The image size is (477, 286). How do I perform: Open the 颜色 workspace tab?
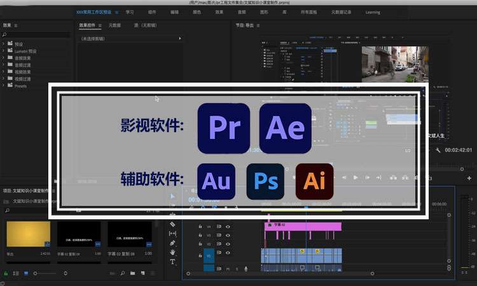[x=197, y=12]
